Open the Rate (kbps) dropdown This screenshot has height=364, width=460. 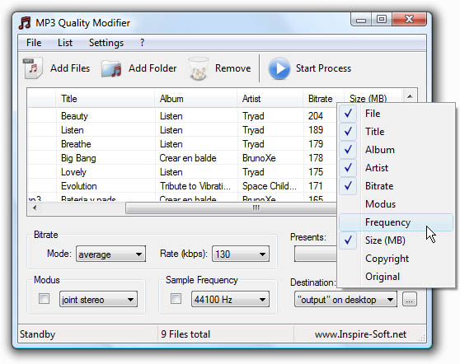pyautogui.click(x=240, y=254)
